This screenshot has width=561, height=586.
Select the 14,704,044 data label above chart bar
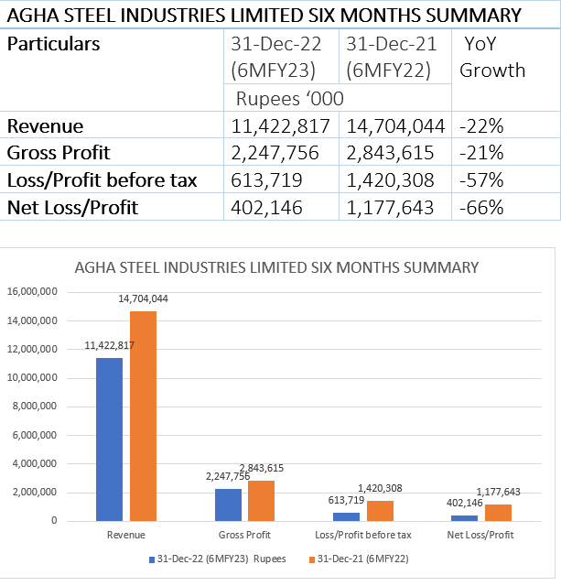(144, 298)
